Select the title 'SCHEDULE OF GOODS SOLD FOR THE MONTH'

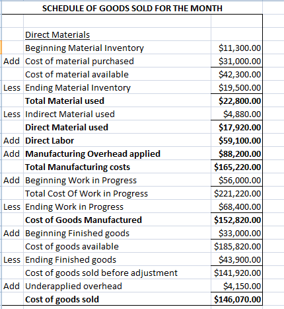(x=132, y=9)
